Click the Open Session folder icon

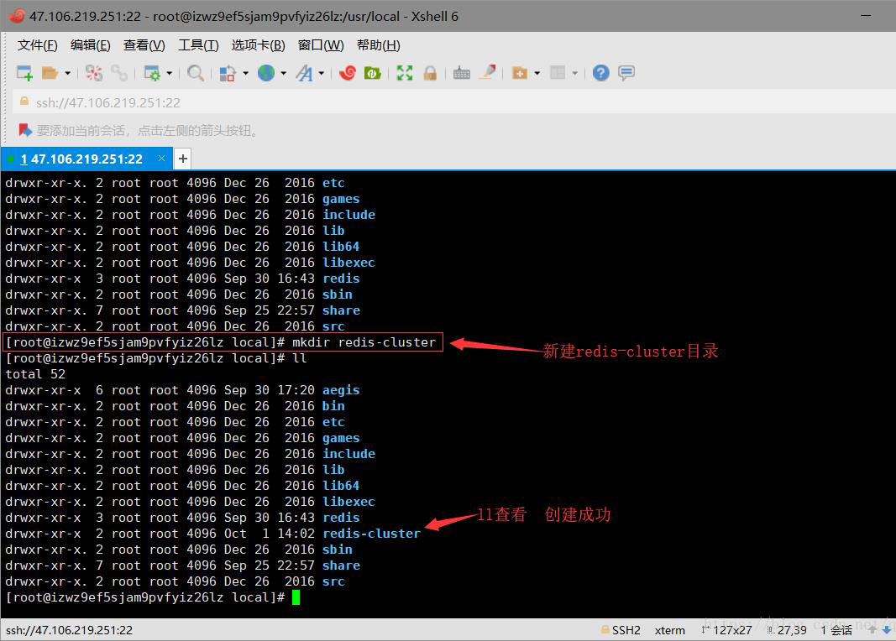tap(50, 73)
